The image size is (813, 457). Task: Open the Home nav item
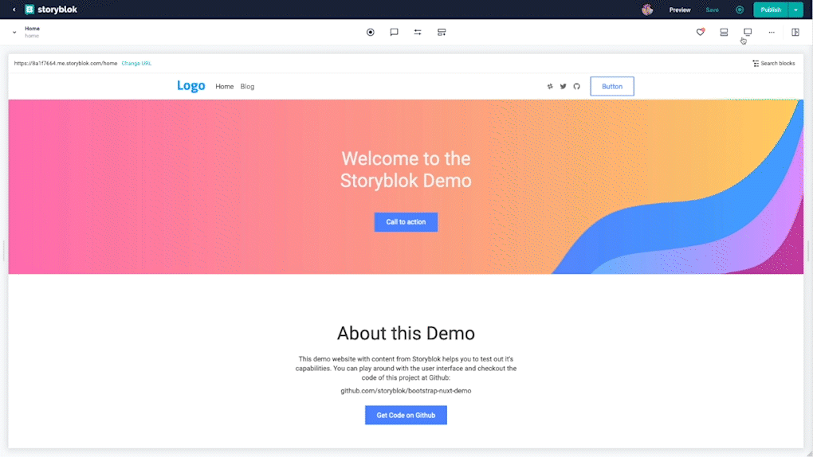point(225,87)
